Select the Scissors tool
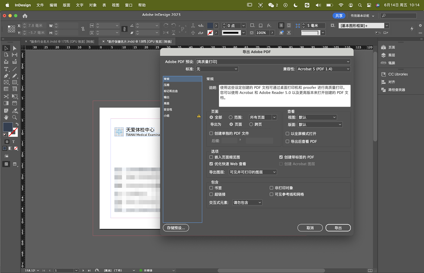This screenshot has width=424, height=273. 6,96
